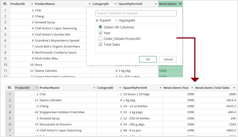Open QuantityPerUnit dropdown in bottom table
Image resolution: width=238 pixels, height=137 pixels.
coord(160,88)
